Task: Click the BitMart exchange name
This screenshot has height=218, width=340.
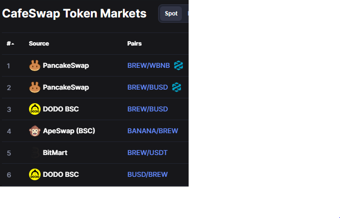Action: point(55,153)
